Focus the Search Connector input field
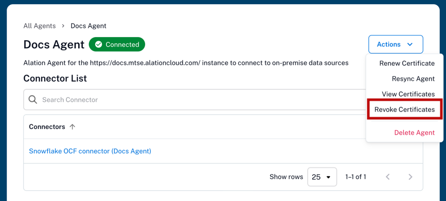Image resolution: width=446 pixels, height=201 pixels. (x=194, y=100)
